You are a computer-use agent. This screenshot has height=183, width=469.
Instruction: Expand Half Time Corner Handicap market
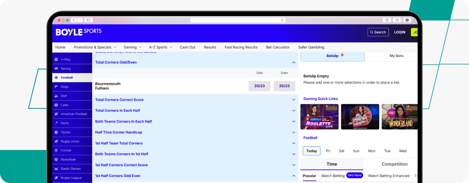pyautogui.click(x=294, y=132)
